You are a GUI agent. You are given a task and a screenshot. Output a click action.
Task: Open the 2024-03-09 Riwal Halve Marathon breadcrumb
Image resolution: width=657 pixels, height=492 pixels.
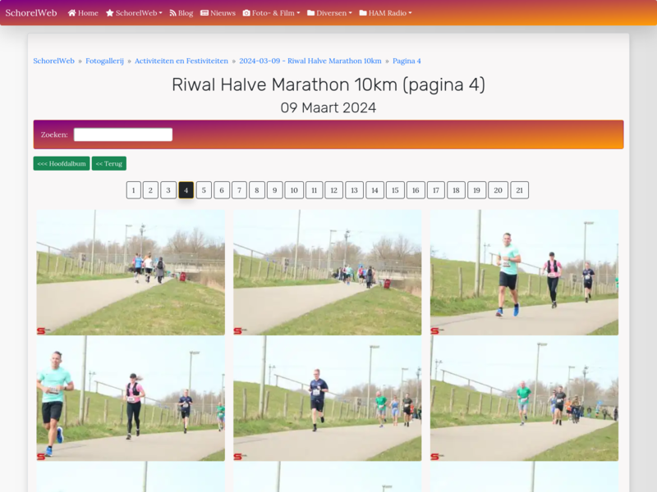coord(310,61)
